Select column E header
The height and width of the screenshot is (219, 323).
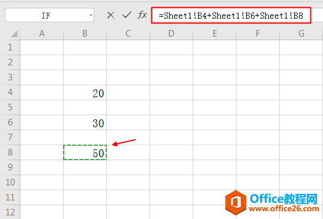(x=215, y=34)
